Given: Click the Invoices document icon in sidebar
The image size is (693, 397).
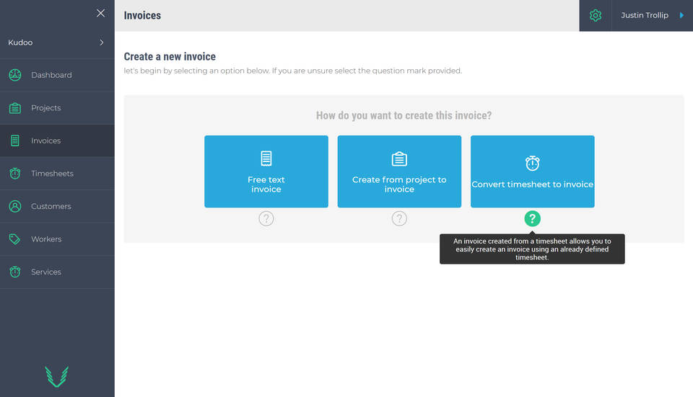Looking at the screenshot, I should (15, 140).
